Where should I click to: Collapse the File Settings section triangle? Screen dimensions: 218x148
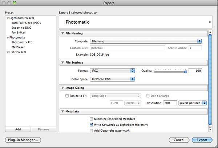click(x=63, y=63)
